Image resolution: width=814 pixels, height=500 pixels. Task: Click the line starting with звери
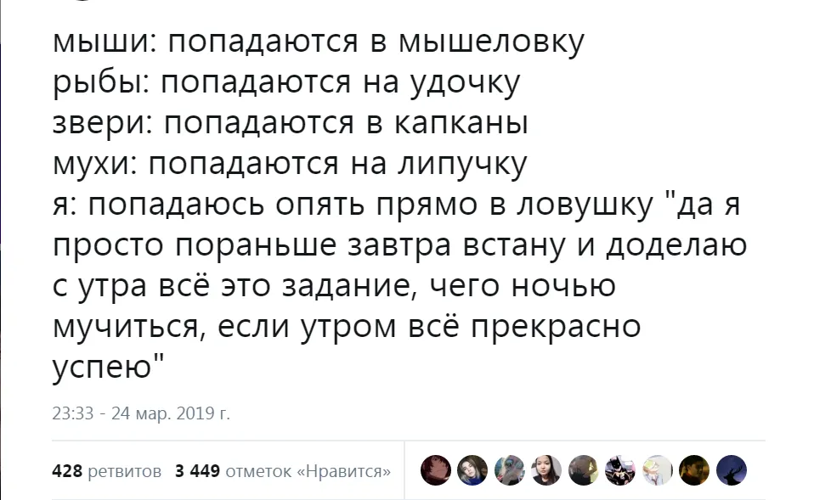[291, 124]
